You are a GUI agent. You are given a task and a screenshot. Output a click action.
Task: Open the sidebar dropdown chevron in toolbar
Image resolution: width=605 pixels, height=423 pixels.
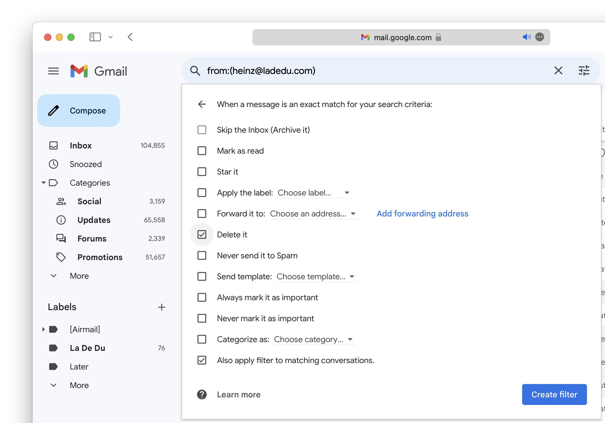(111, 37)
